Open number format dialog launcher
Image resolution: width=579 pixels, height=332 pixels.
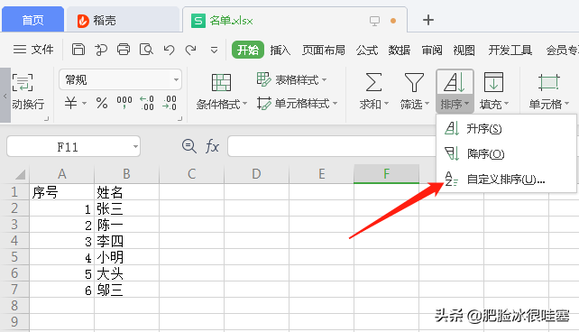[179, 118]
